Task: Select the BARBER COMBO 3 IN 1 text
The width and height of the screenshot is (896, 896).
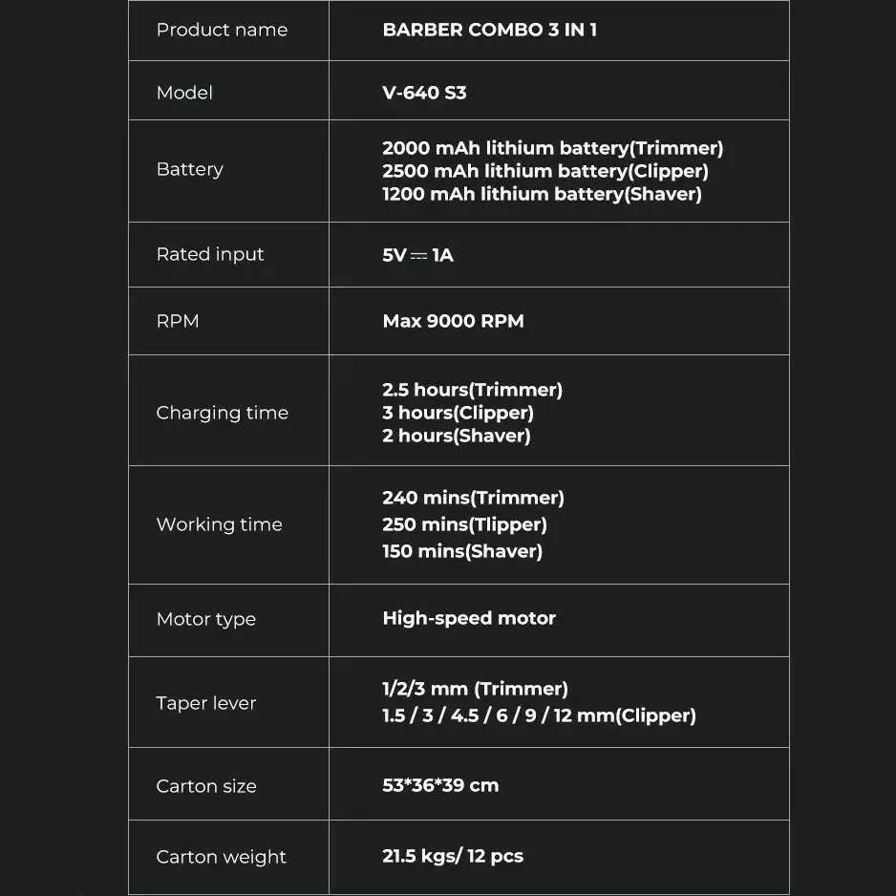Action: coord(489,31)
